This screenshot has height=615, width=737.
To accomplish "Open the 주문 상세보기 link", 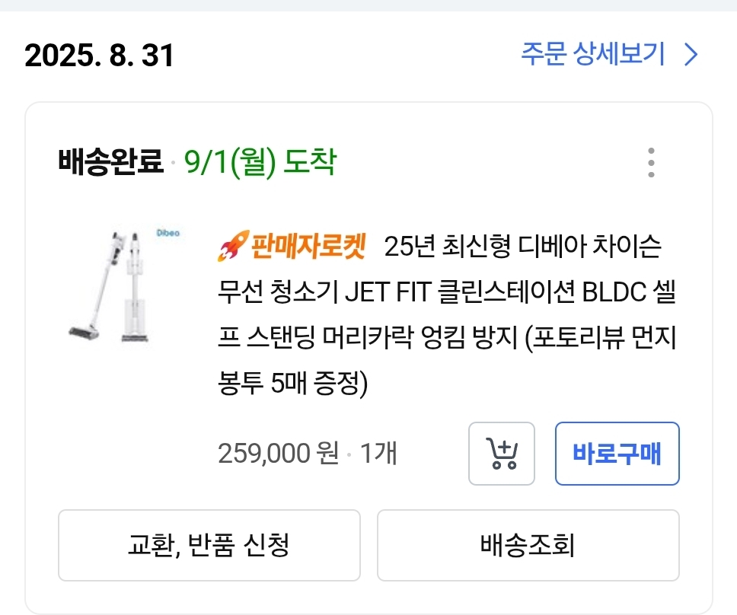I will (592, 55).
